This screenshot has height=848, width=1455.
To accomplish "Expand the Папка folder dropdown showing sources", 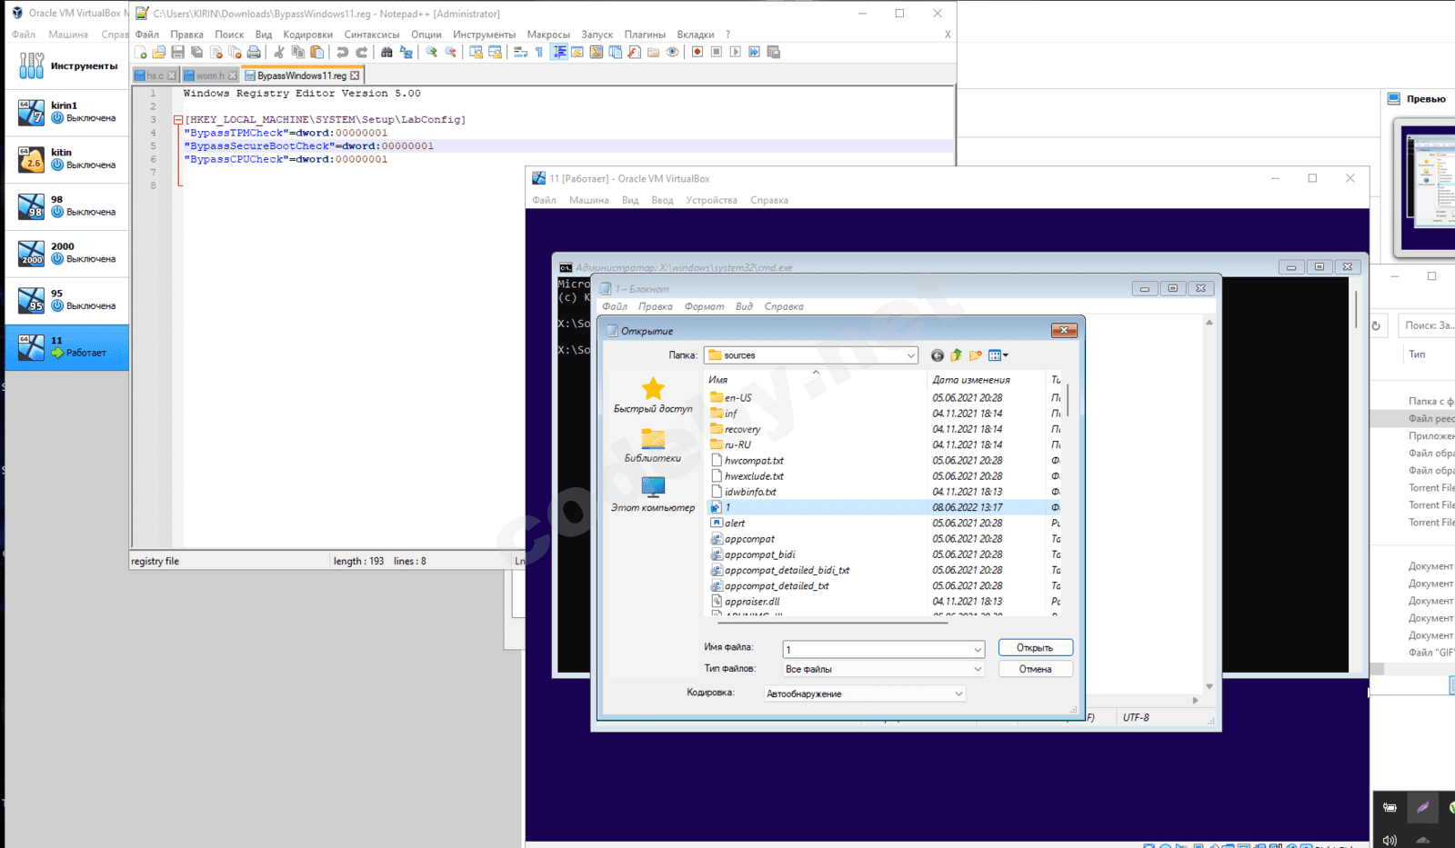I will (x=910, y=355).
